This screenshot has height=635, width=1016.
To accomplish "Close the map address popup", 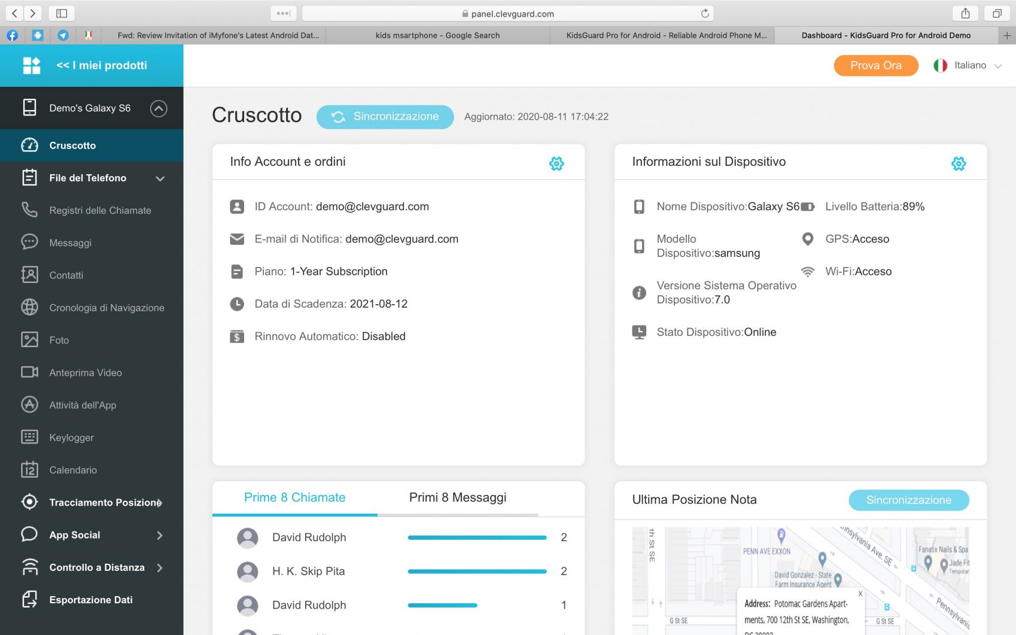I will [x=860, y=594].
